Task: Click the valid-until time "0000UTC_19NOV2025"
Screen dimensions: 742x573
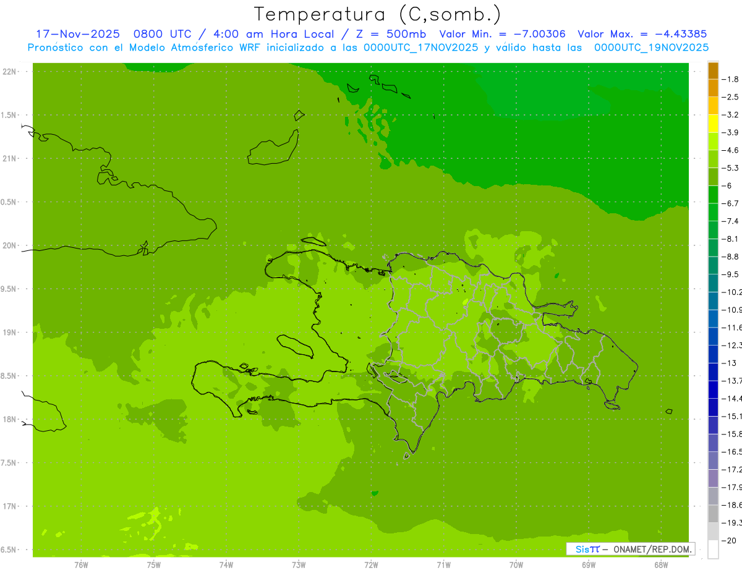Action: pos(651,47)
